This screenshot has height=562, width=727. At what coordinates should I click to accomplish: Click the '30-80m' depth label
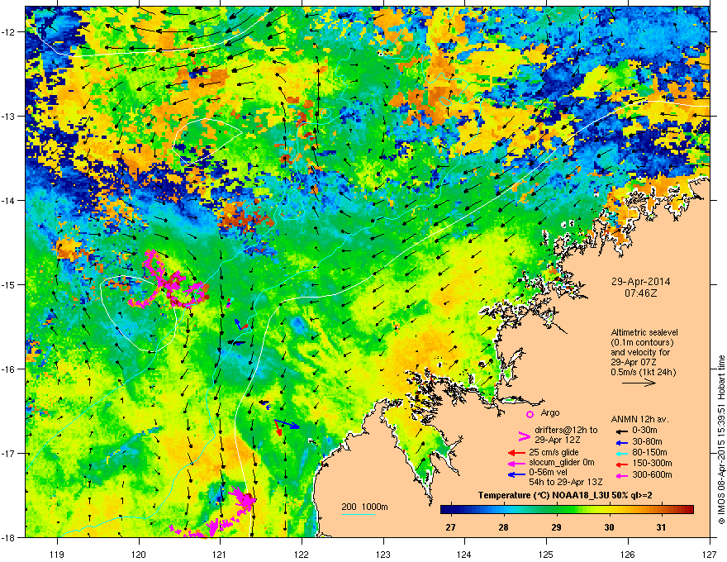pos(647,442)
